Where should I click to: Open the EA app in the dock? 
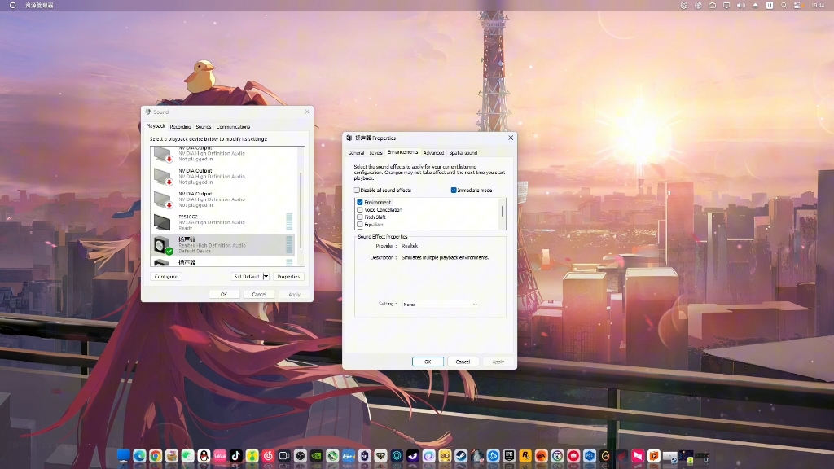pyautogui.click(x=541, y=456)
